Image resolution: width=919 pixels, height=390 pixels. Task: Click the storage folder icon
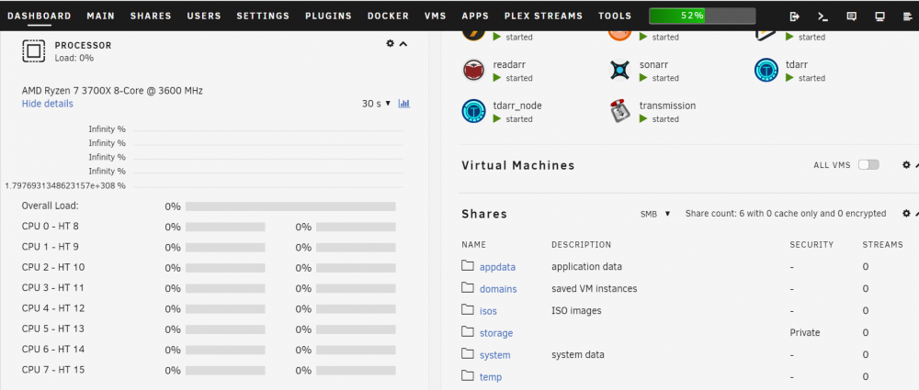pyautogui.click(x=467, y=332)
